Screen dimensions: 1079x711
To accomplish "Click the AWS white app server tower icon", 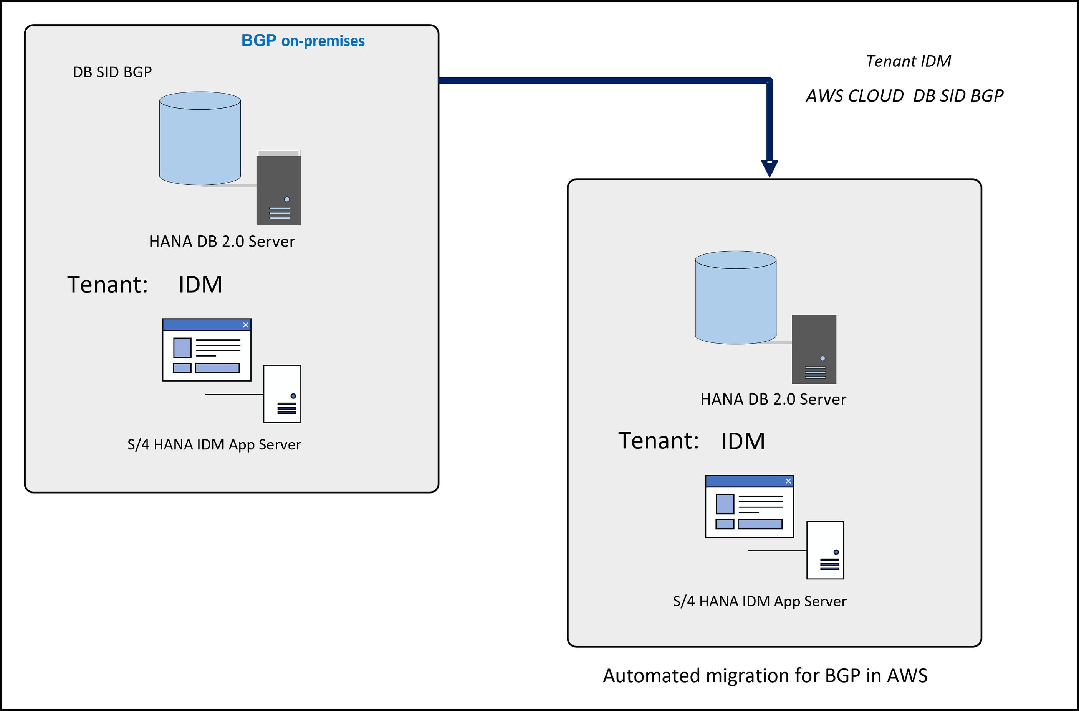I will 825,550.
